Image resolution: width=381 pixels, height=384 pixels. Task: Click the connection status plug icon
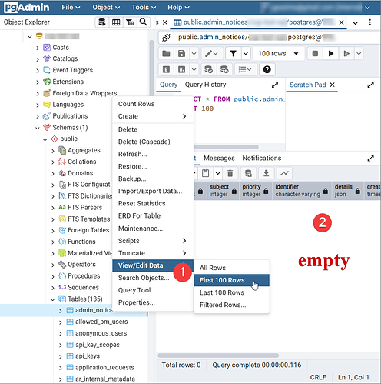tap(166, 38)
